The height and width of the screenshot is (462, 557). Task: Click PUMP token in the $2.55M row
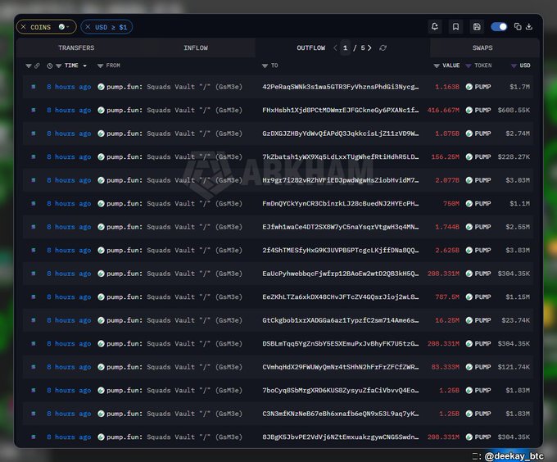[478, 227]
